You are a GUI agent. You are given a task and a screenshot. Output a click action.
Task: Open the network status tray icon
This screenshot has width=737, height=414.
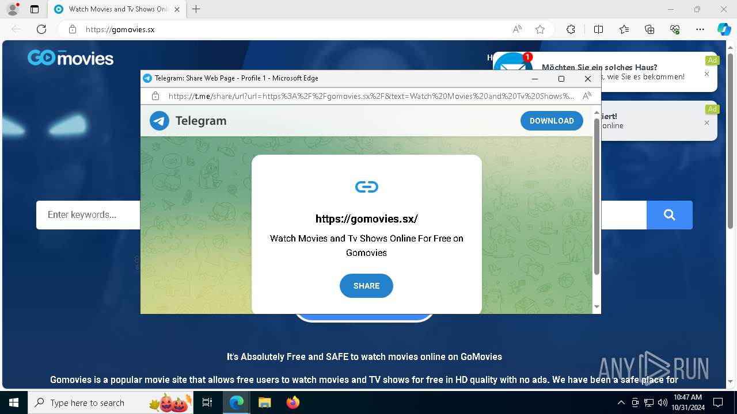(x=649, y=402)
